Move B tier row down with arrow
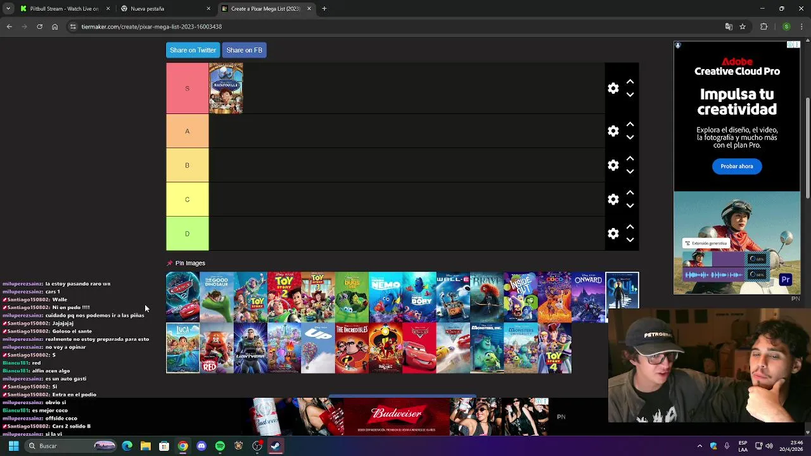Screen dimensions: 811x456 point(630,172)
